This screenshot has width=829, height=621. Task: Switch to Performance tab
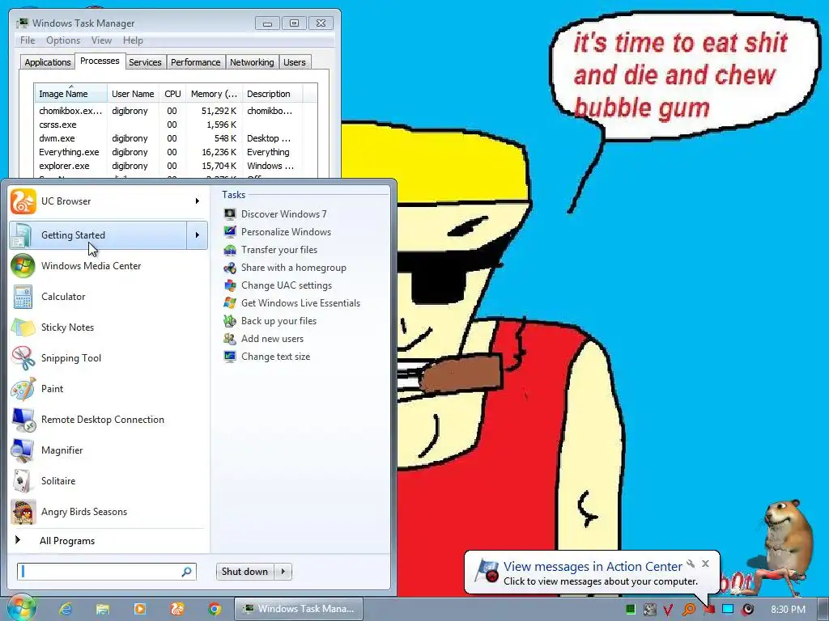pos(196,62)
